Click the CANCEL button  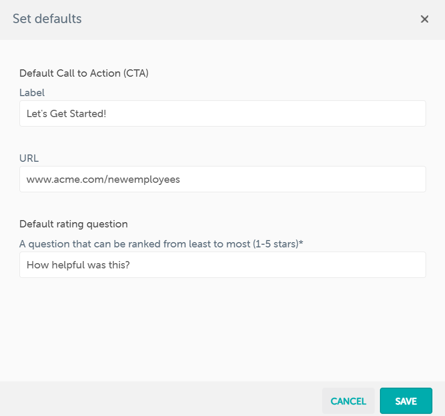[x=348, y=401]
